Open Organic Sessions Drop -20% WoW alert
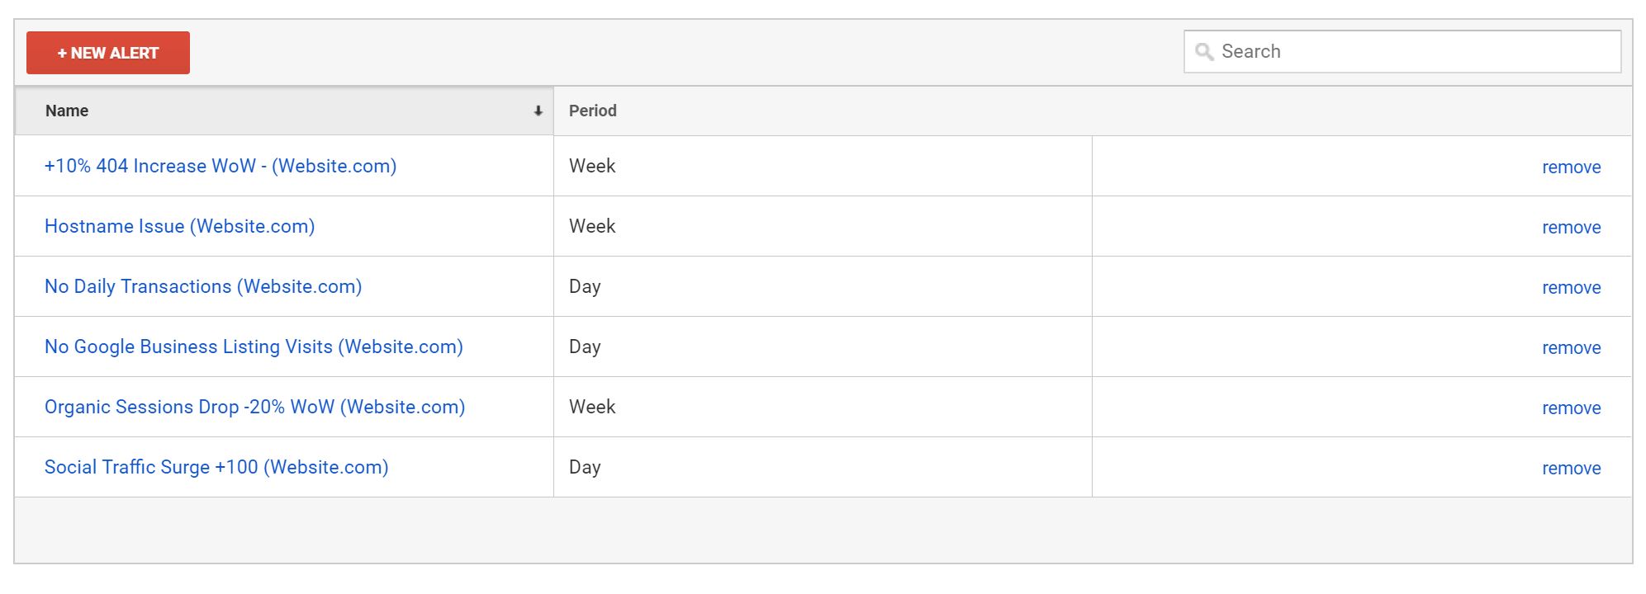Screen dimensions: 1646x594 click(x=254, y=407)
